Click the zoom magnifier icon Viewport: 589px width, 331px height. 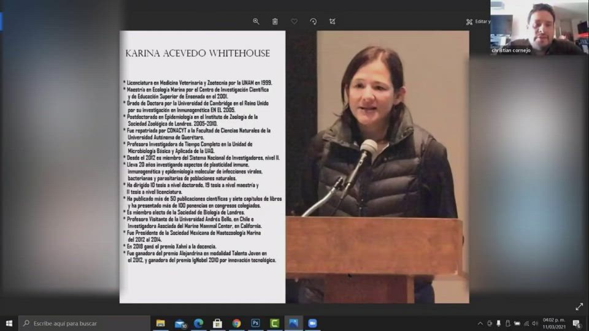point(256,21)
